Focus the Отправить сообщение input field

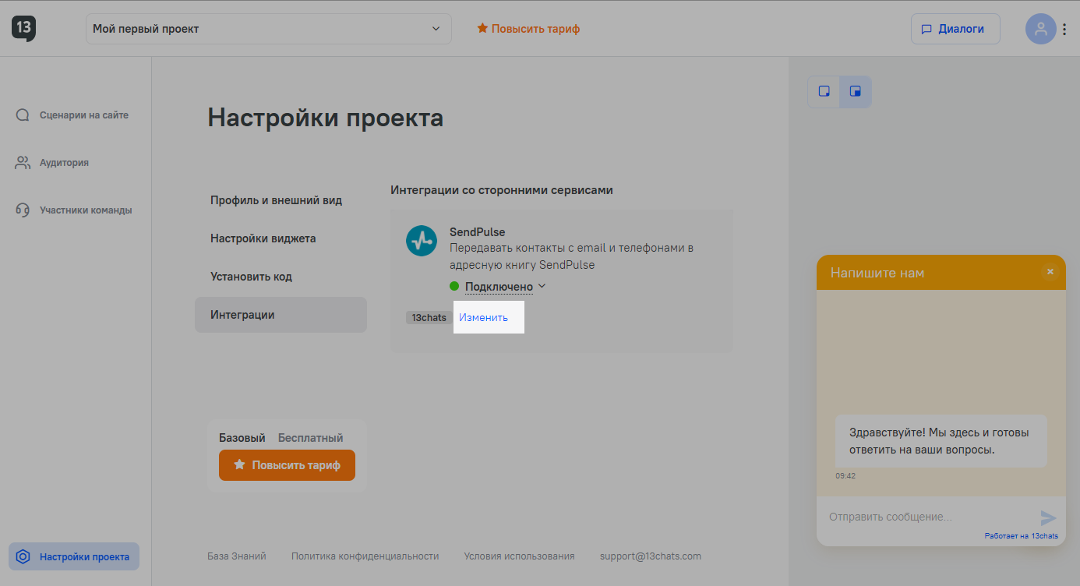pyautogui.click(x=930, y=517)
